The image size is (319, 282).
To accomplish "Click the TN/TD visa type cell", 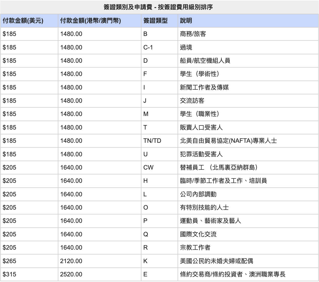I will [x=152, y=141].
